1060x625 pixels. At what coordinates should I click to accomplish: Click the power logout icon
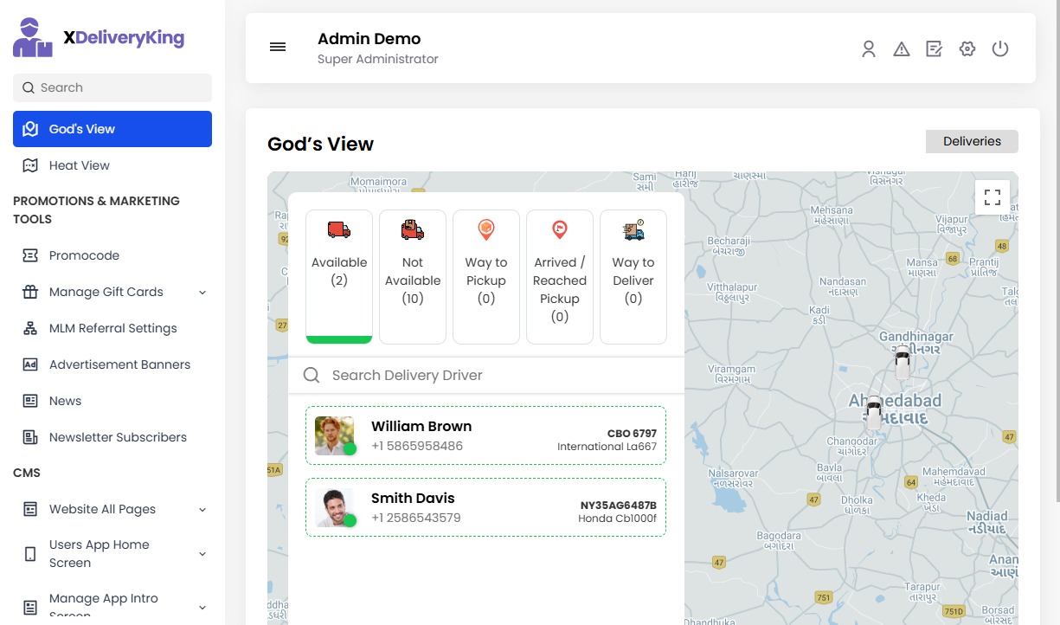click(x=1000, y=49)
